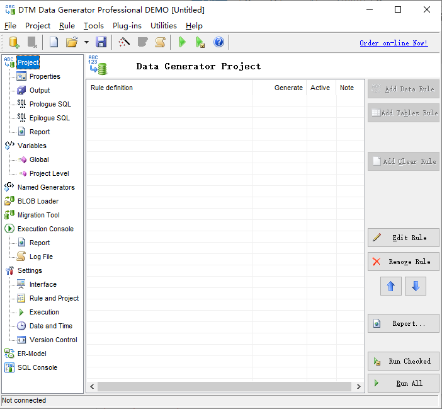Open Rule and Project settings

(x=54, y=298)
